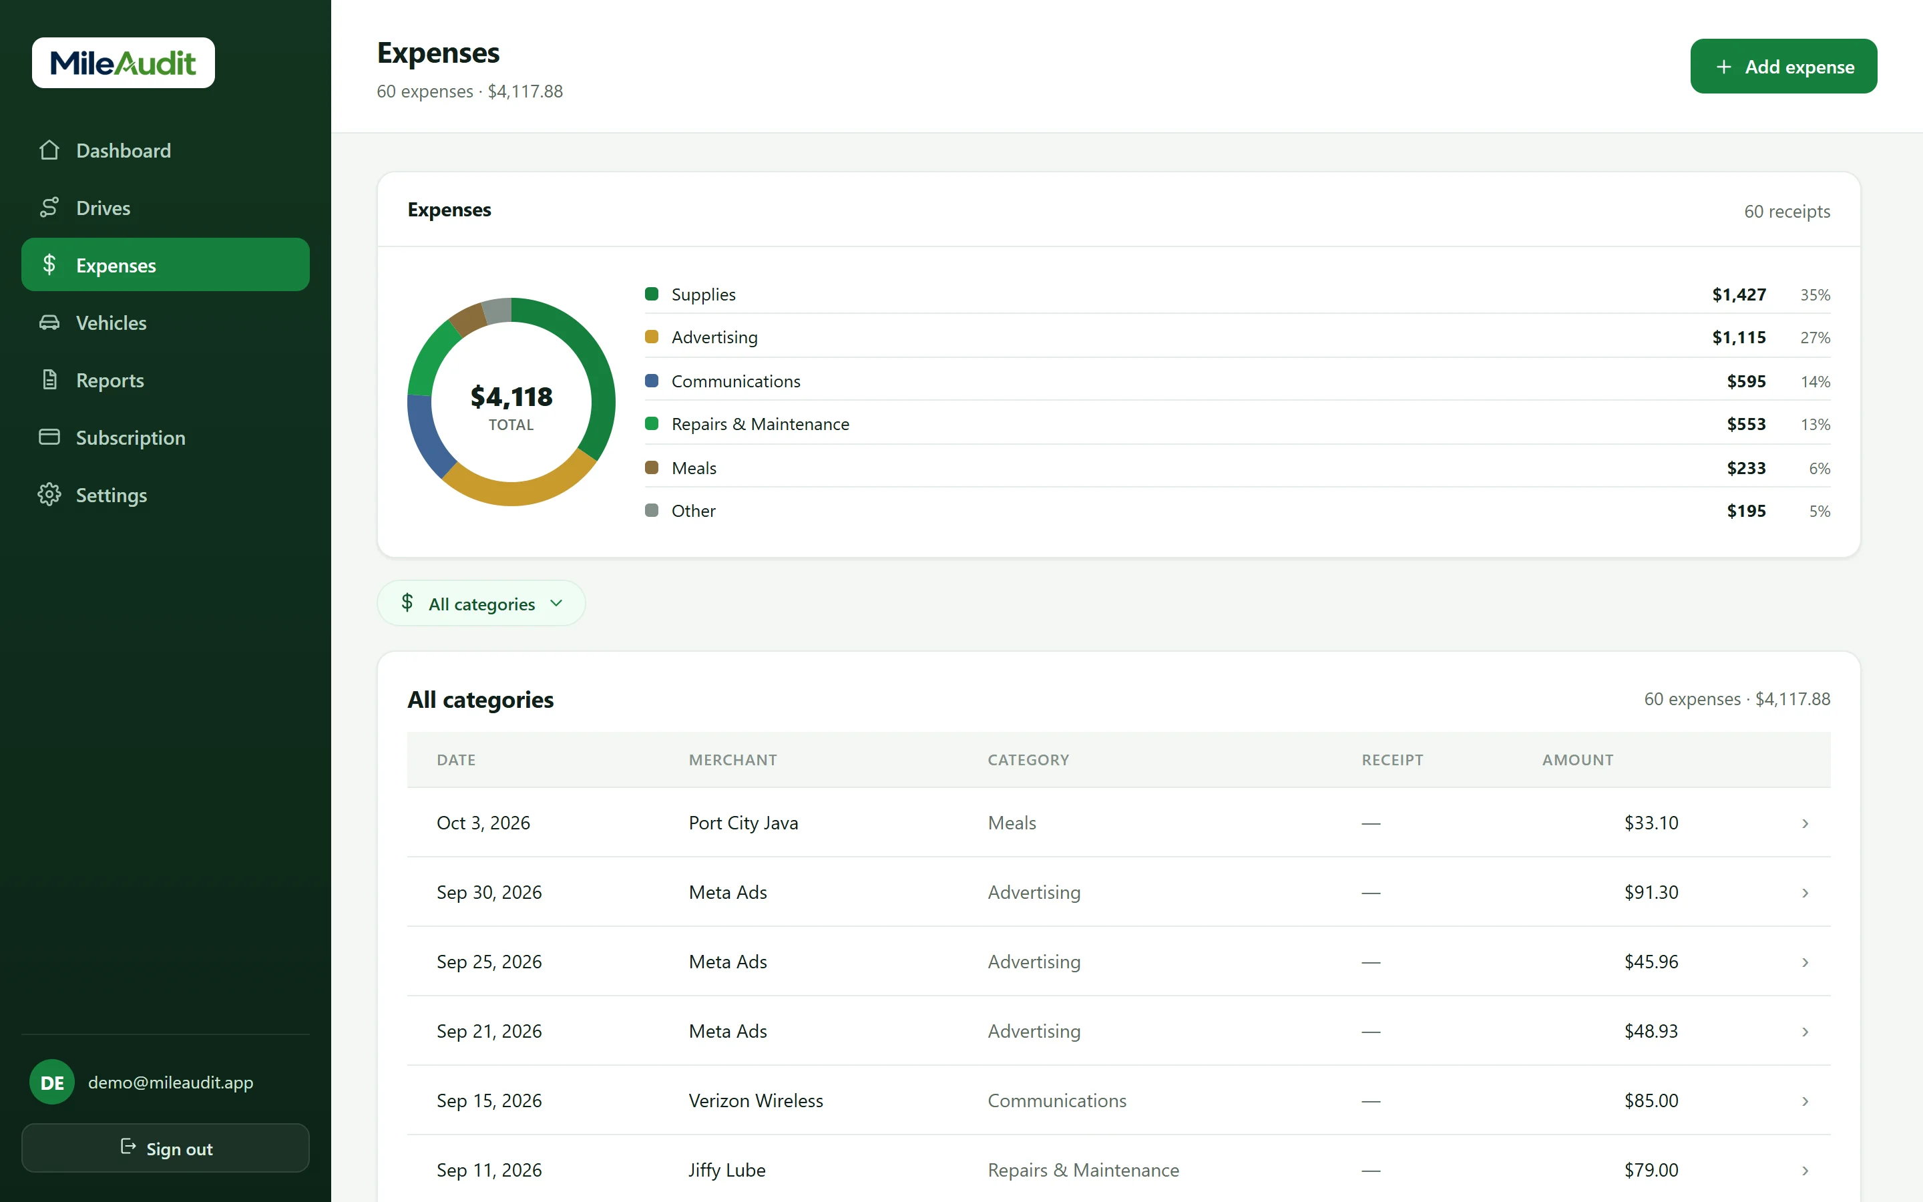Click the $79.00 amount for Jiffy Lube
1923x1202 pixels.
[x=1651, y=1170]
